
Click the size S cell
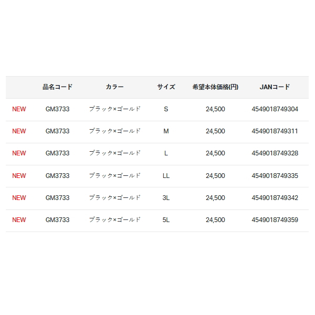coord(166,109)
